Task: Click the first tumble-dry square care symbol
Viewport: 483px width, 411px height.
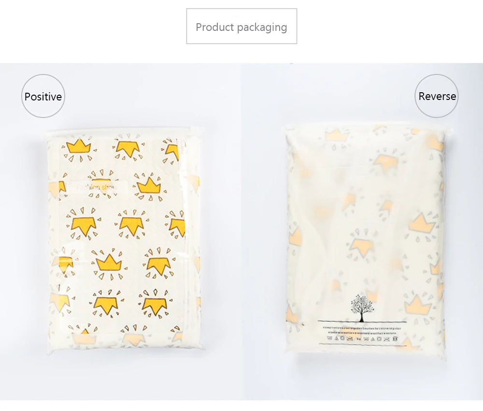Action: coord(342,338)
